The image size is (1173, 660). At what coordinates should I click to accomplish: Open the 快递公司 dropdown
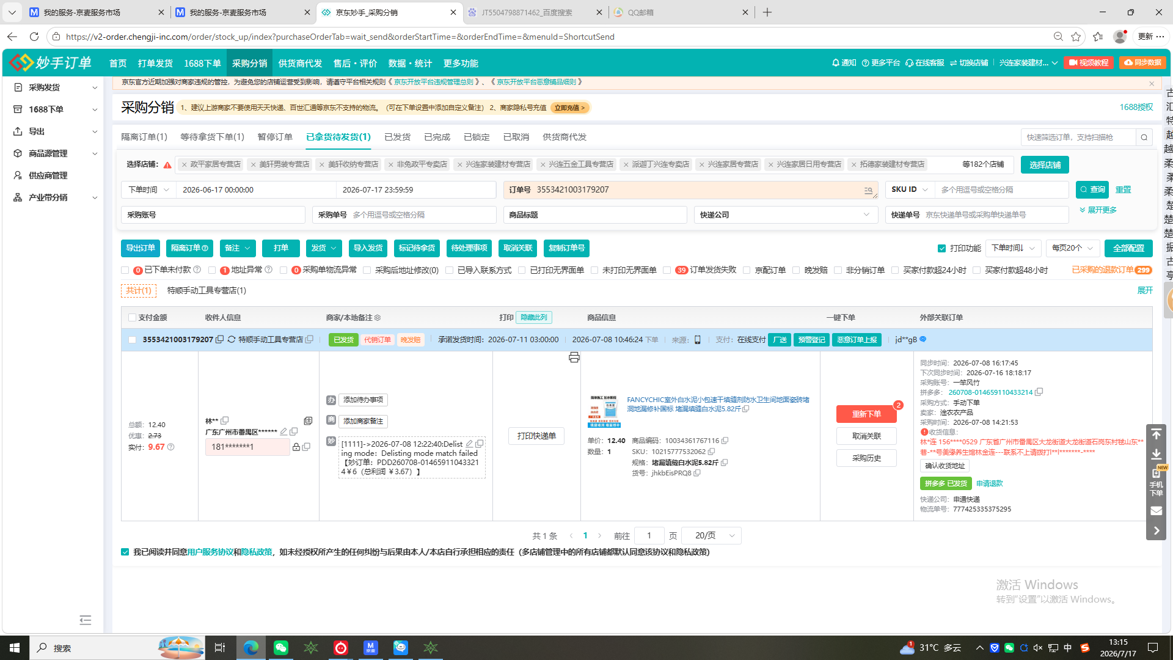click(x=786, y=215)
